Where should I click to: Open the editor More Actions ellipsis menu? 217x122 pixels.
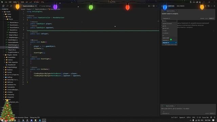[157, 6]
